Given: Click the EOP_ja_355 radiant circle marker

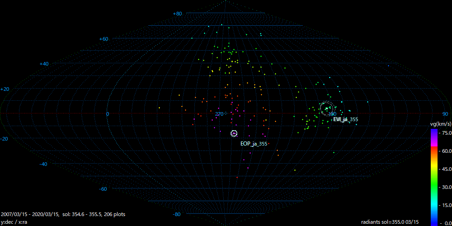Looking at the screenshot, I should pyautogui.click(x=234, y=133).
